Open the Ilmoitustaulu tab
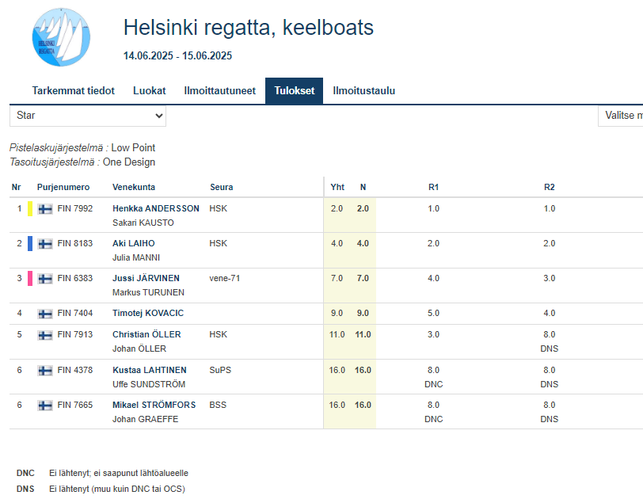This screenshot has width=643, height=499. (363, 91)
